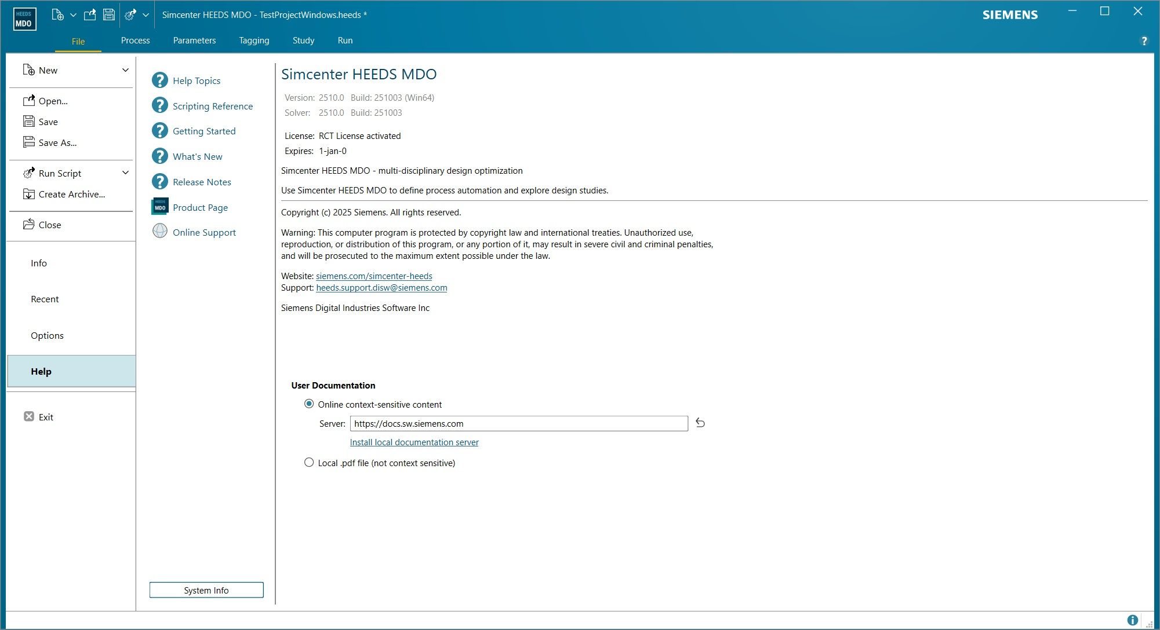Click the System Info button
The image size is (1160, 630).
206,590
